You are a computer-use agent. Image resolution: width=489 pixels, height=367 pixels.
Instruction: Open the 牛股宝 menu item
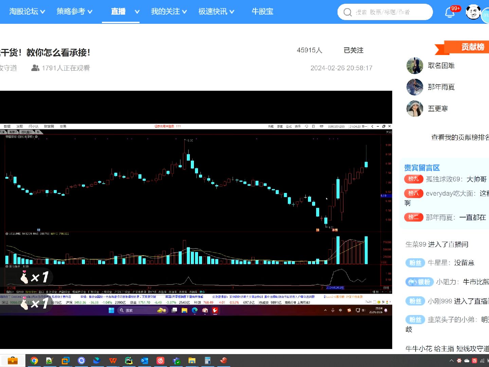pos(262,12)
